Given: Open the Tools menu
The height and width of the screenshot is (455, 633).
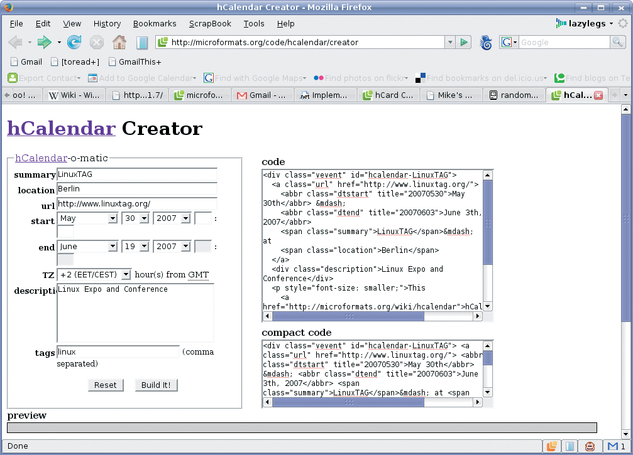Looking at the screenshot, I should [x=254, y=24].
